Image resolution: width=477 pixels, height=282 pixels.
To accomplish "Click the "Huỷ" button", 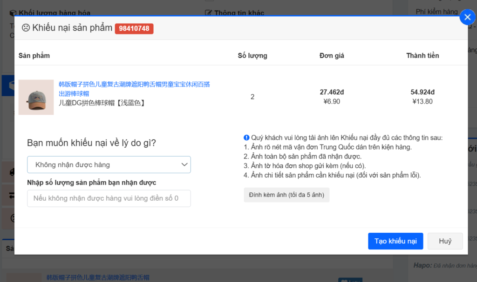I will tap(445, 241).
